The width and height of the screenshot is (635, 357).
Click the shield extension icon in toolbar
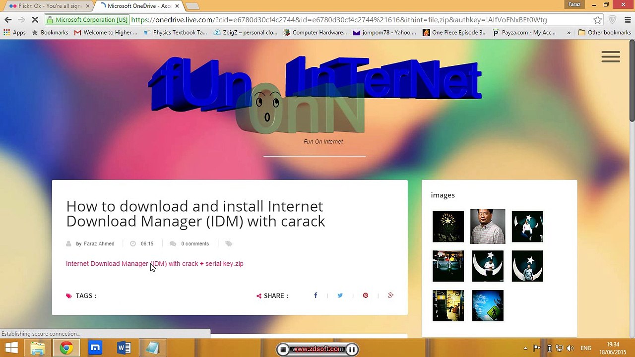click(x=613, y=20)
